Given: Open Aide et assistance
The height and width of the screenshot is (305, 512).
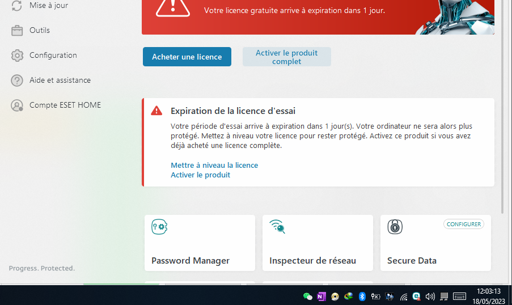Looking at the screenshot, I should (60, 81).
